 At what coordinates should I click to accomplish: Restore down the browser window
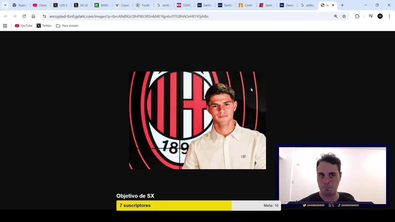(x=377, y=5)
